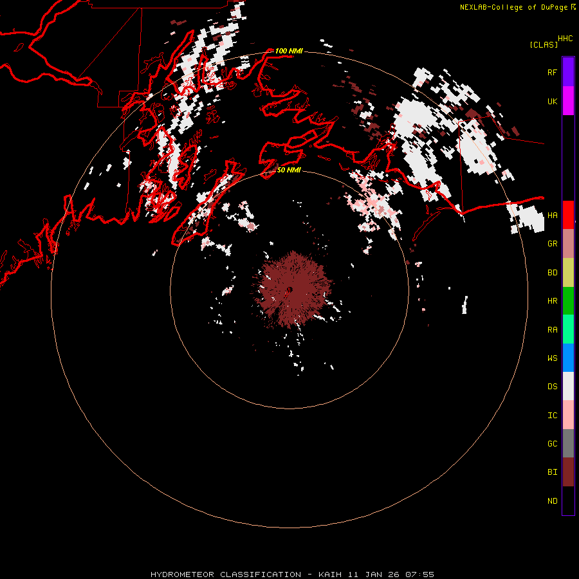Click the HA legend label
This screenshot has height=579, width=579.
(x=552, y=215)
